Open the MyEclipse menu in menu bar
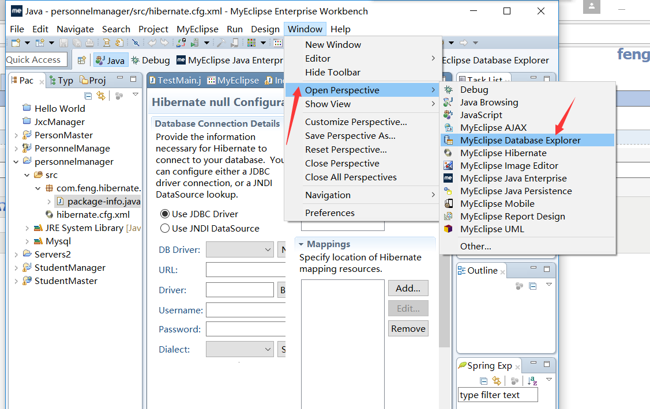 [x=197, y=29]
